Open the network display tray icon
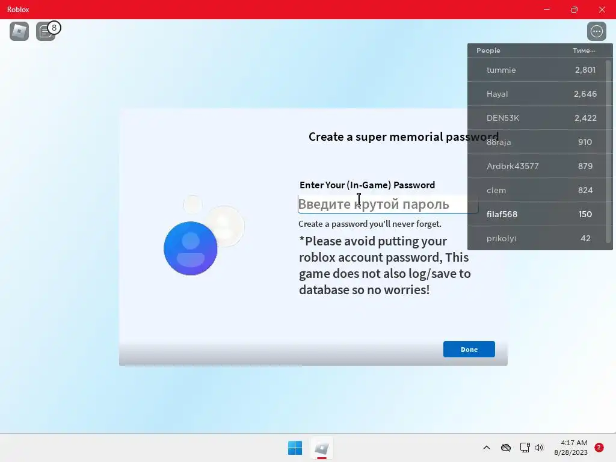This screenshot has height=462, width=616. tap(525, 448)
